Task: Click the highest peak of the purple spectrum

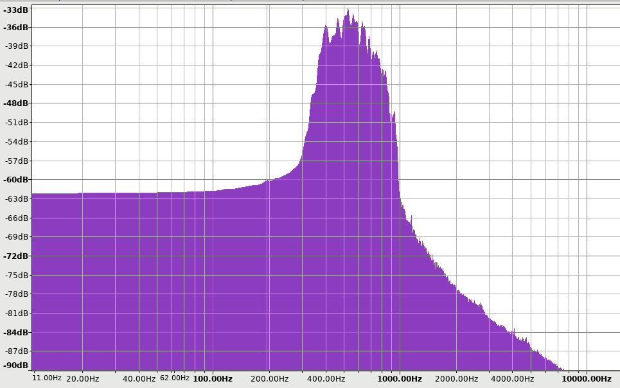Action: pos(347,10)
